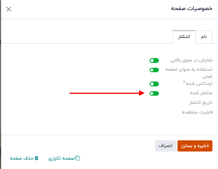The width and height of the screenshot is (218, 169).
Task: Click the خصوصیات صفحه dialog title
Action: (x=192, y=8)
